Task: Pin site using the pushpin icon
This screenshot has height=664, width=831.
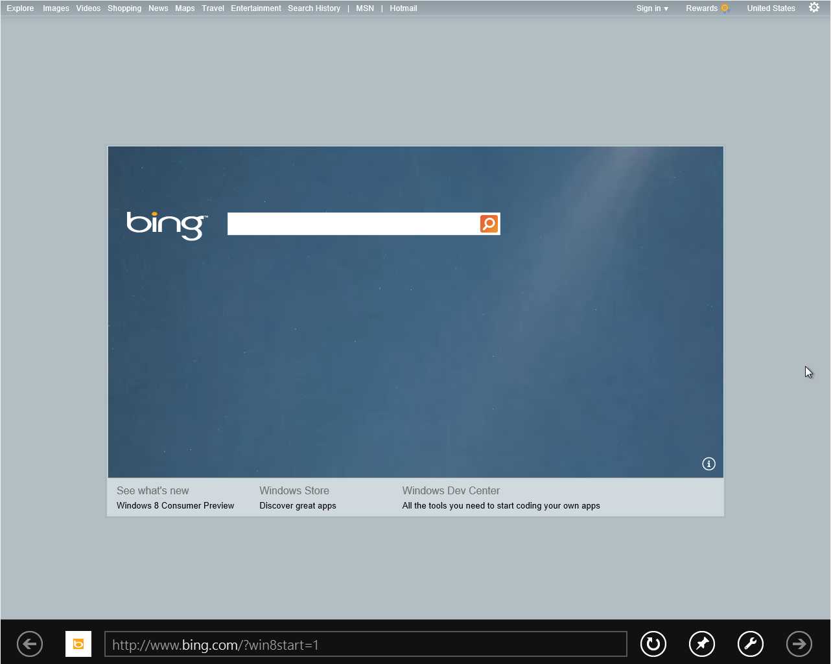Action: point(701,644)
